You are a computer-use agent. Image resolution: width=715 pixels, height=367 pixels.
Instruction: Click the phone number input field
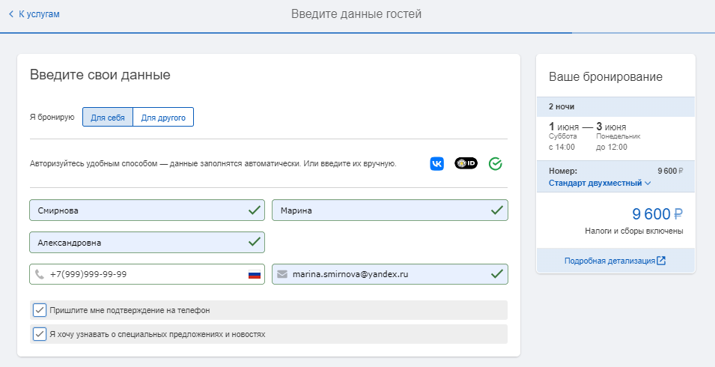pyautogui.click(x=147, y=274)
